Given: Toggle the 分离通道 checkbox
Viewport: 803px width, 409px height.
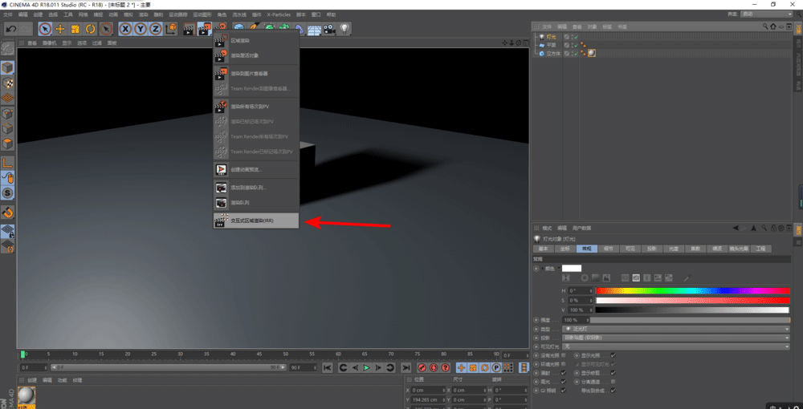Looking at the screenshot, I should [x=613, y=382].
